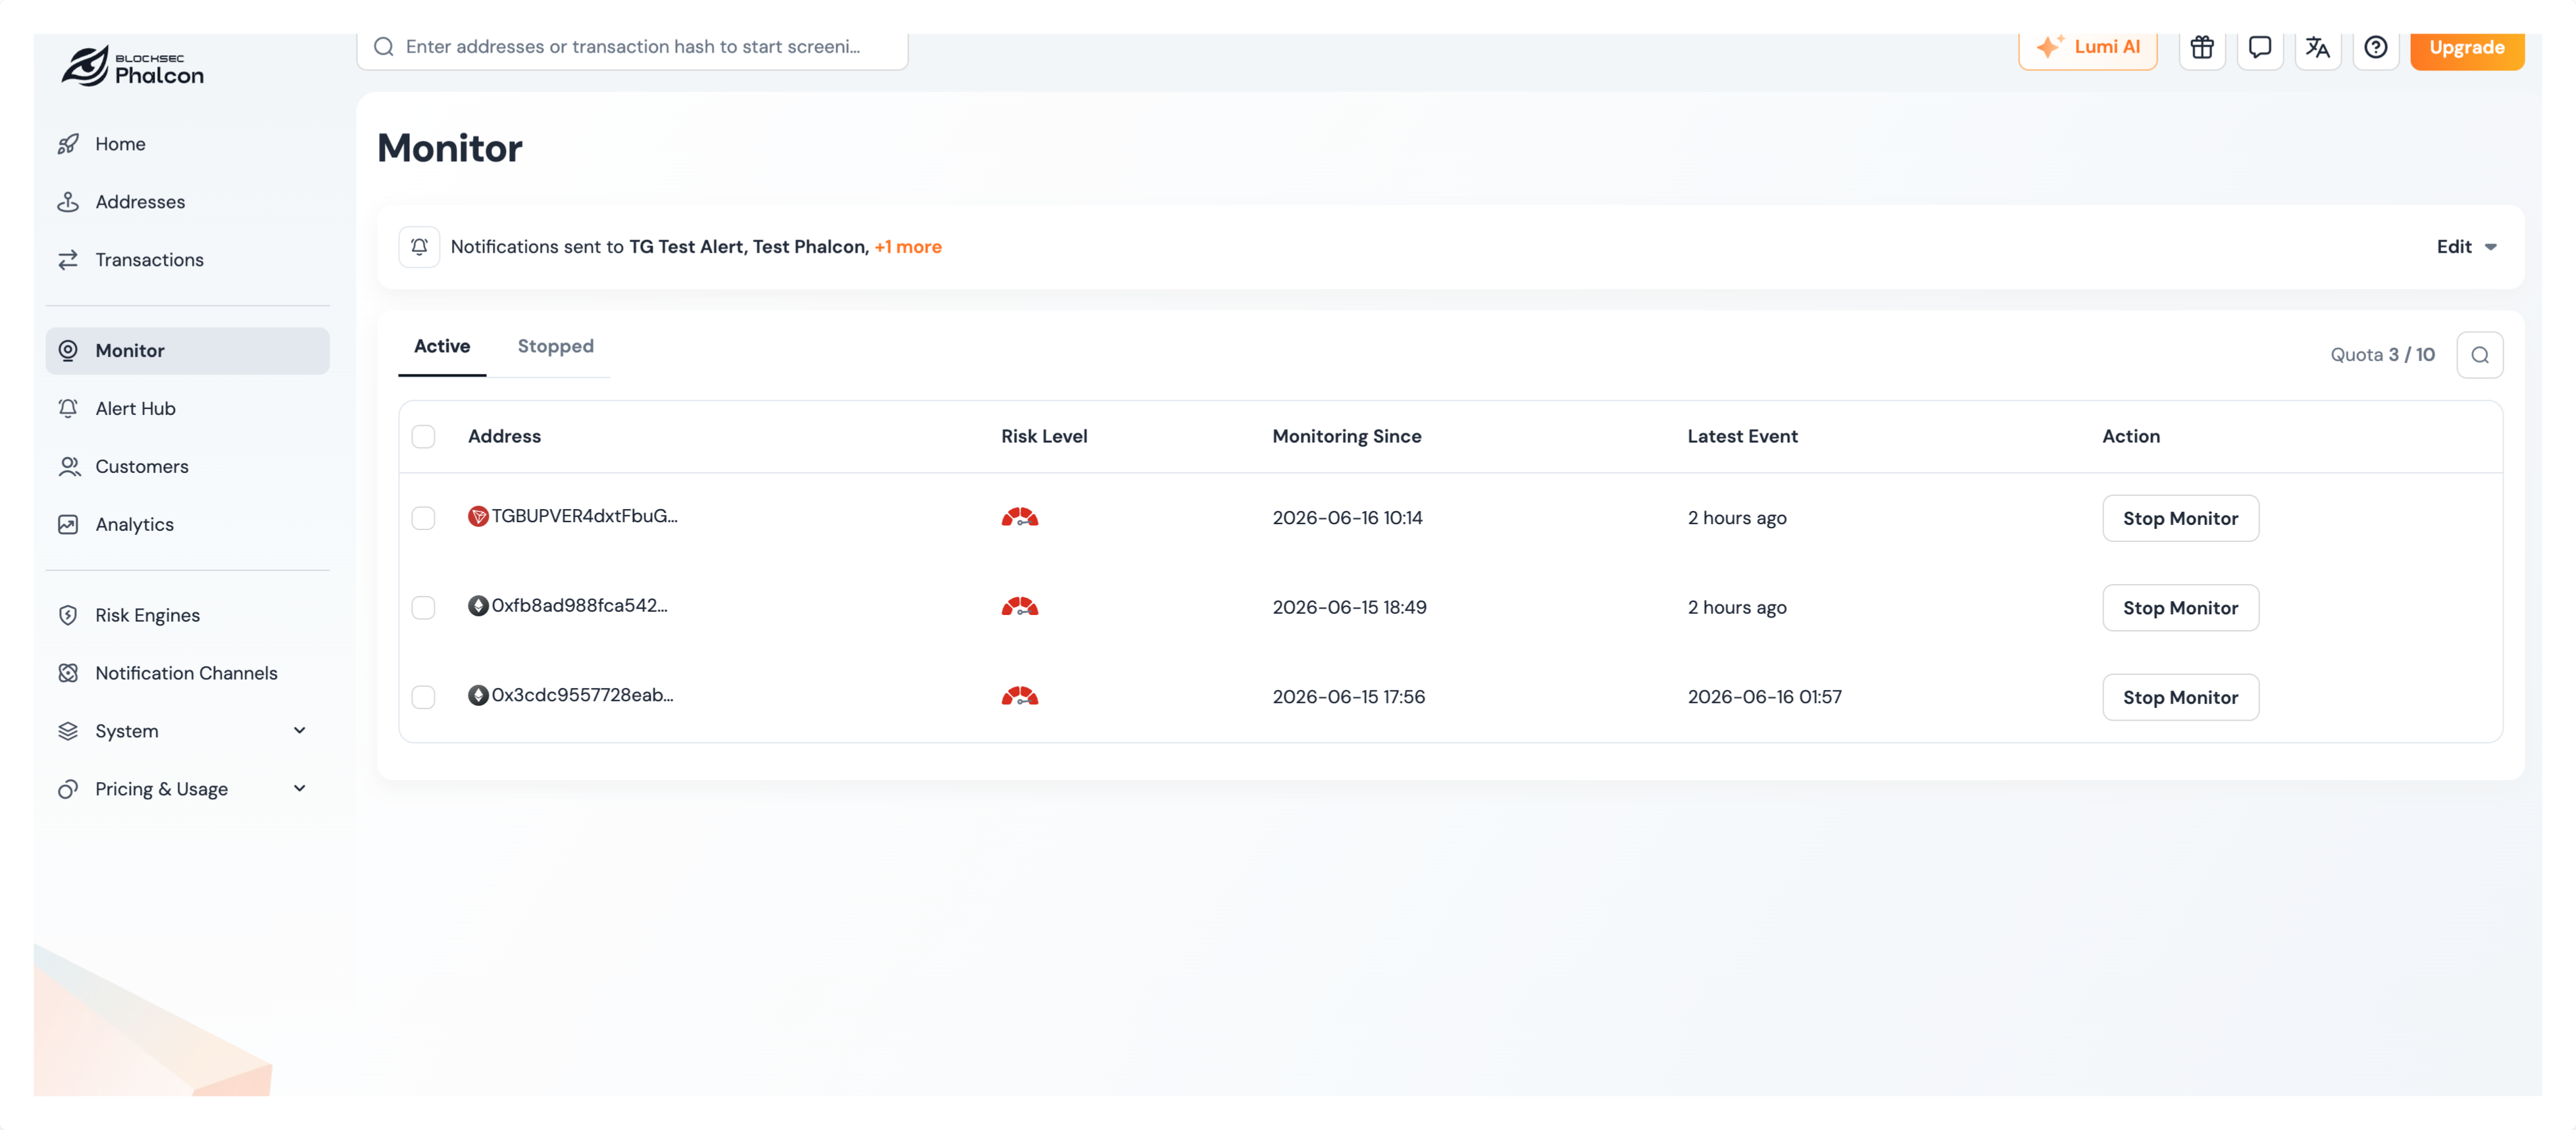The width and height of the screenshot is (2576, 1130).
Task: Go to Home in the sidebar
Action: (187, 144)
